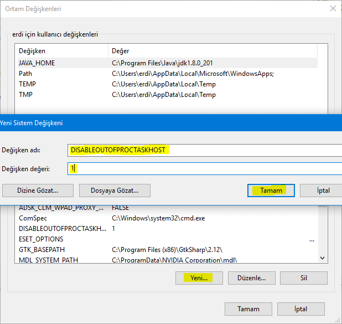Select the GTK_BASEPATH system variable
342x324 pixels.
click(x=168, y=250)
